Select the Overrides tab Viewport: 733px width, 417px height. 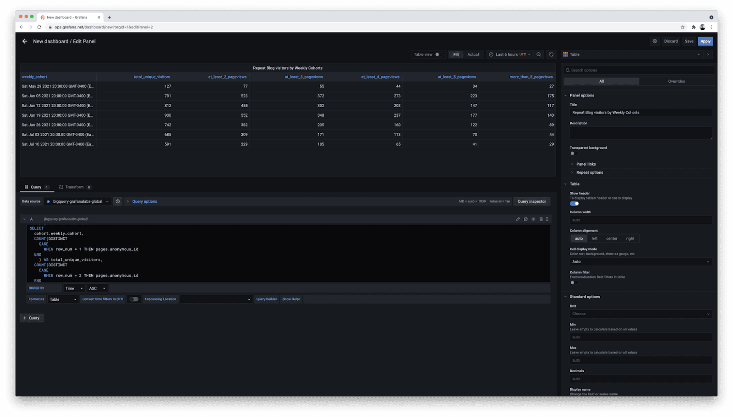coord(676,81)
